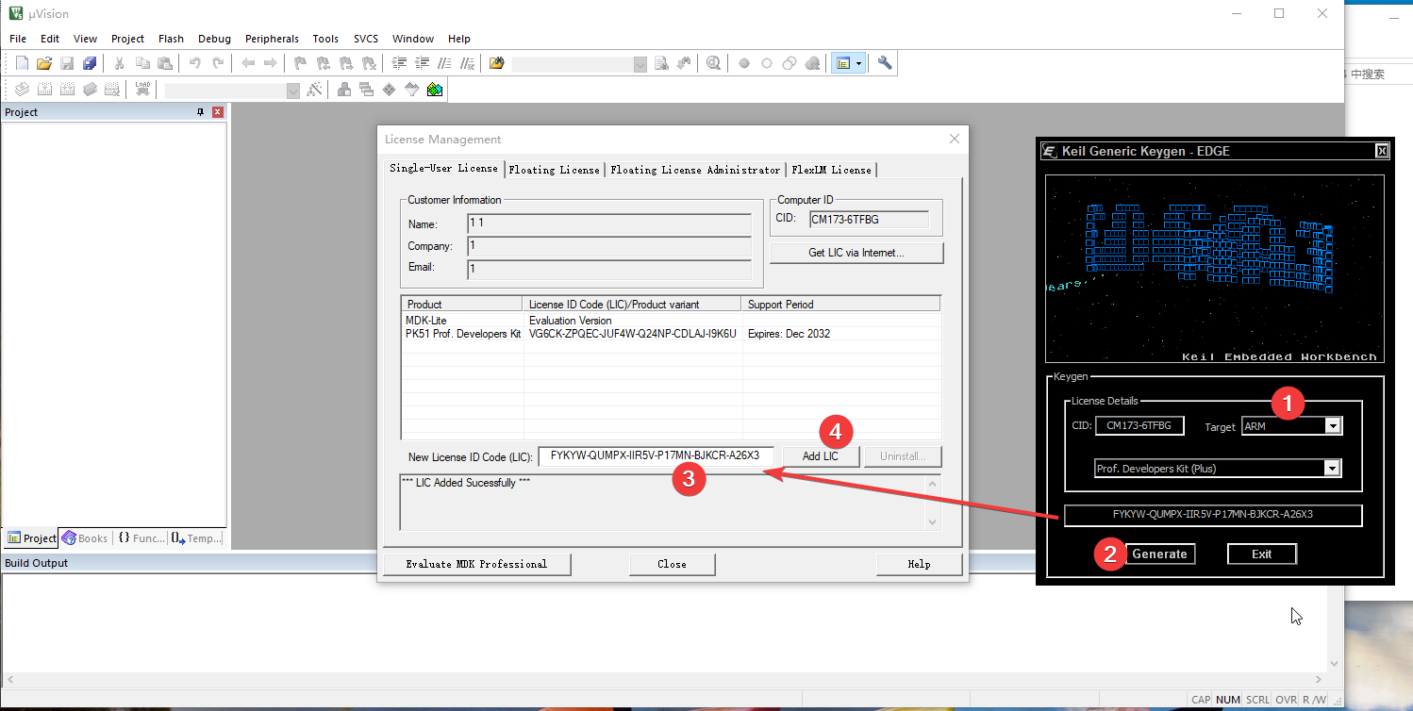1413x711 pixels.
Task: Insert a bookmark flag icon
Action: pos(300,63)
